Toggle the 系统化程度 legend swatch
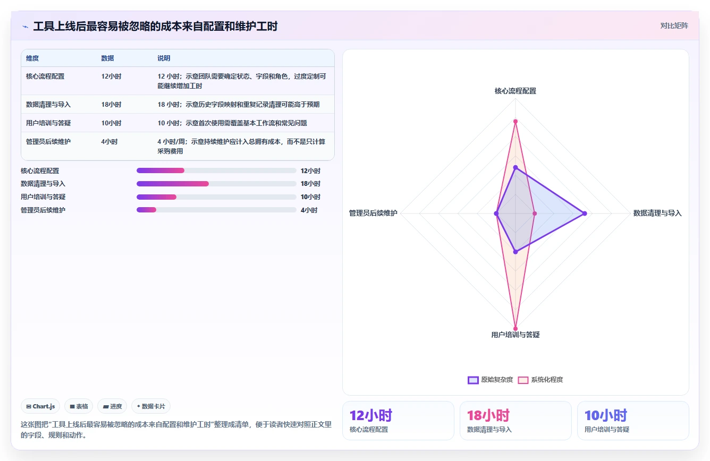Viewport: 710px width, 461px height. point(523,380)
